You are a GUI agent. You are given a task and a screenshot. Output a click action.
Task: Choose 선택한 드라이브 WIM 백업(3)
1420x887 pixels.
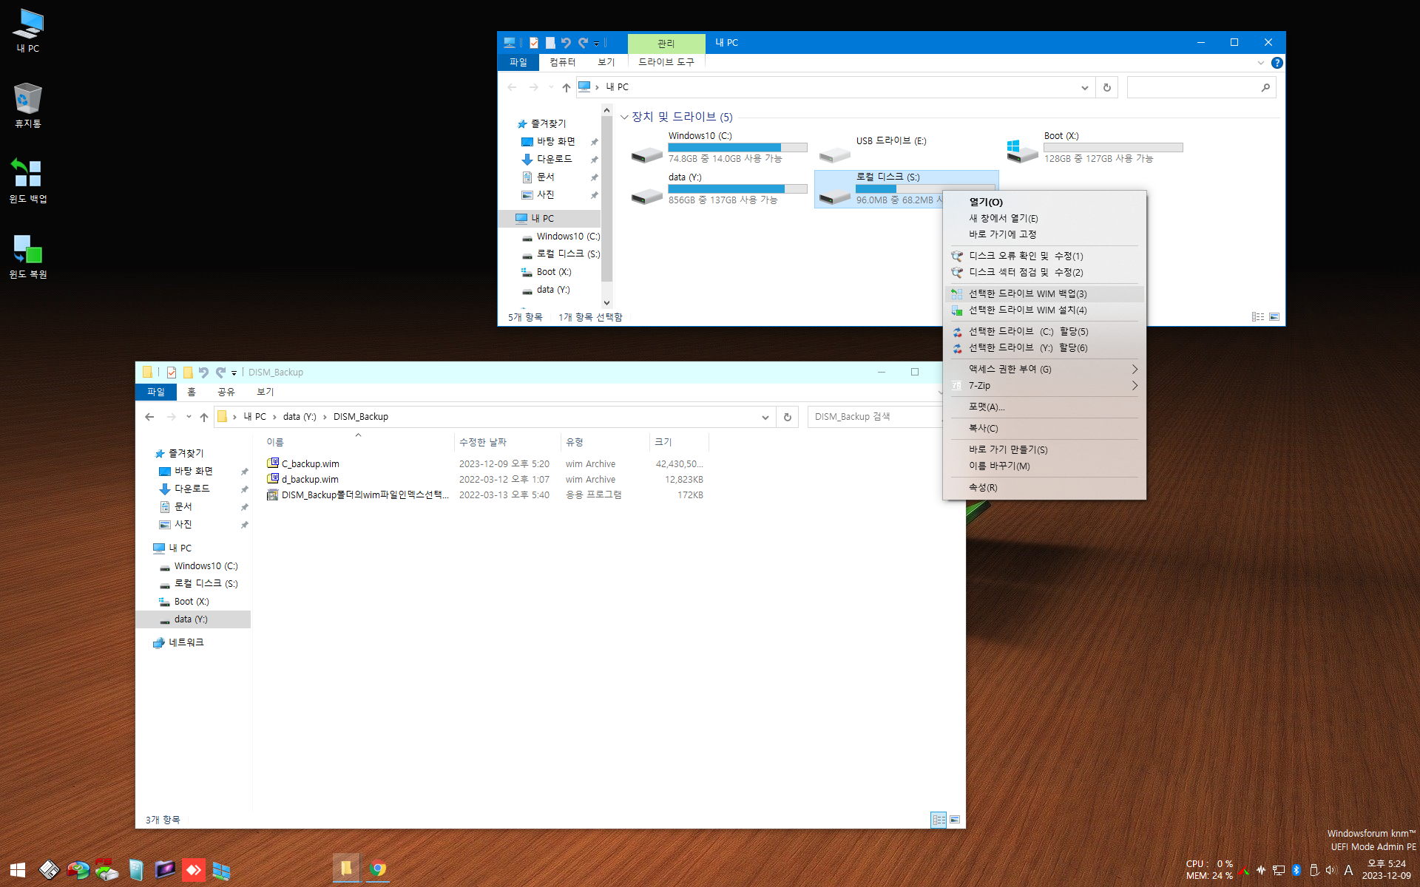[x=1044, y=293]
